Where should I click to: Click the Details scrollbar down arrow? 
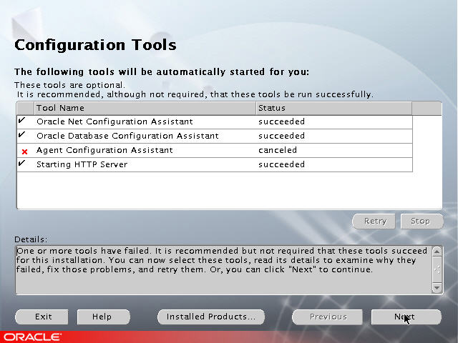pos(437,288)
